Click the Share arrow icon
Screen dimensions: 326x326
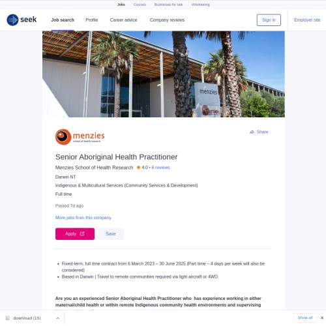252,132
